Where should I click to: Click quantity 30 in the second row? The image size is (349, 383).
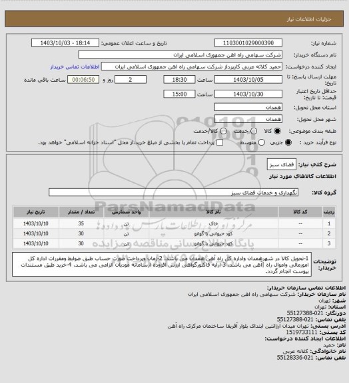(81, 234)
